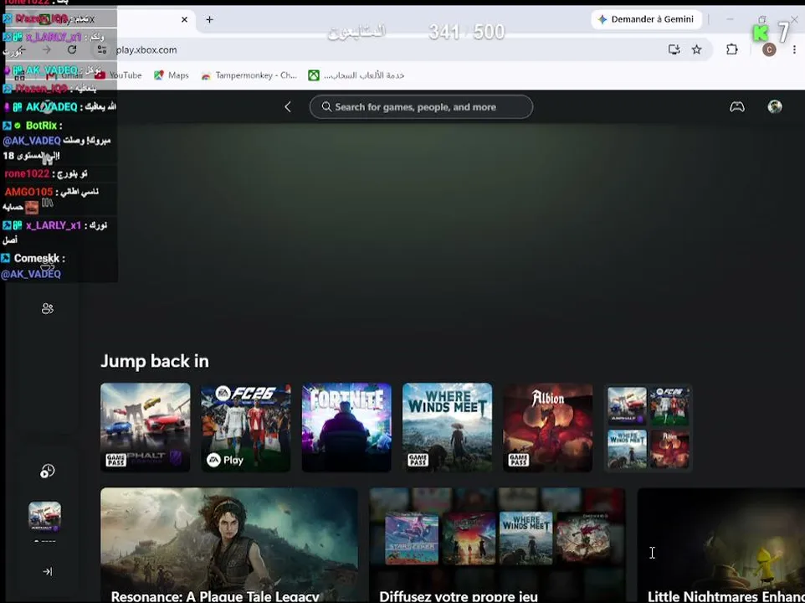Open the YouTube bookmark

tap(118, 75)
